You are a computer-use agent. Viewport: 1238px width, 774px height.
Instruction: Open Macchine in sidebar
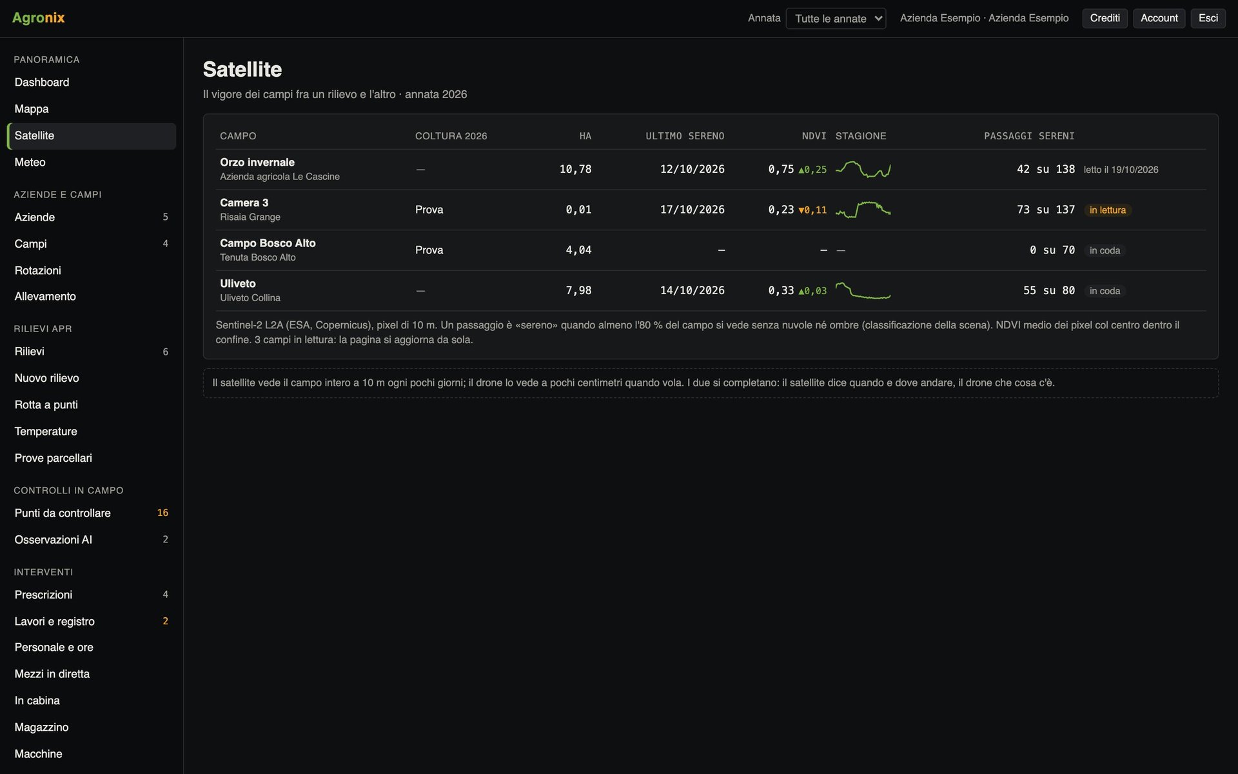coord(91,754)
